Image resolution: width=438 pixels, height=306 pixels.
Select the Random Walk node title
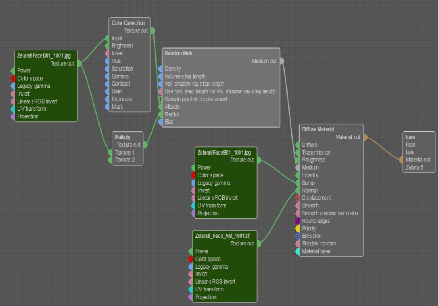coord(178,53)
